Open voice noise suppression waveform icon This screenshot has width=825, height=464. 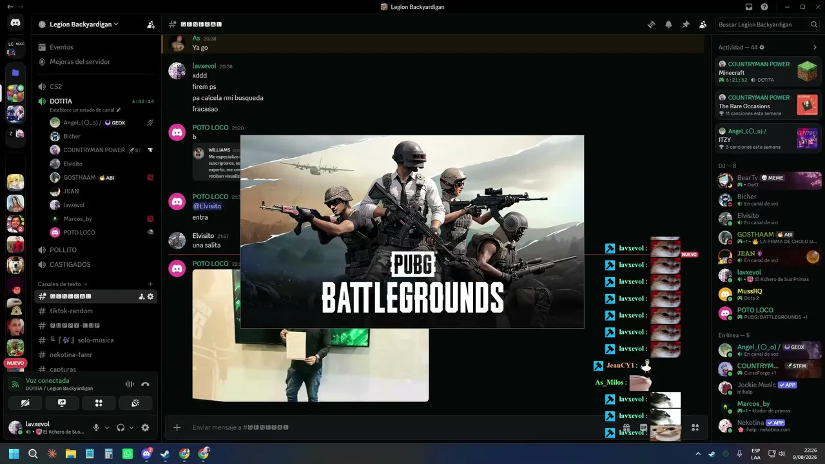(x=130, y=384)
